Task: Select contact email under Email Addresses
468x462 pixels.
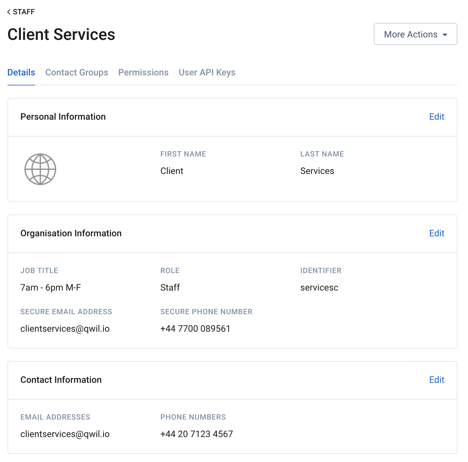Action: 65,434
